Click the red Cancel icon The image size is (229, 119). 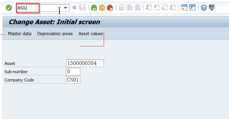click(x=110, y=8)
